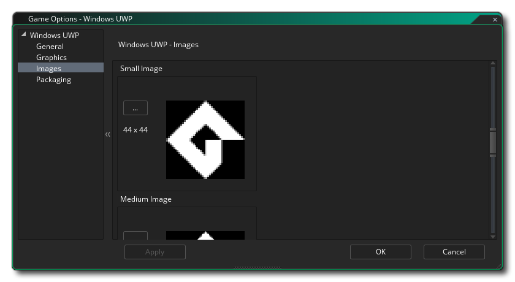Open the Graphics settings page
This screenshot has height=282, width=515.
51,58
